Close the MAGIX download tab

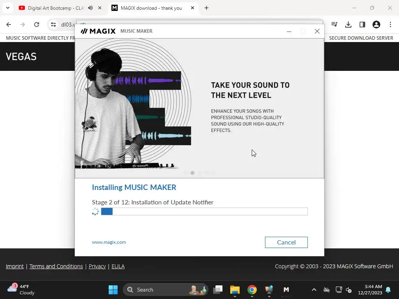(192, 8)
